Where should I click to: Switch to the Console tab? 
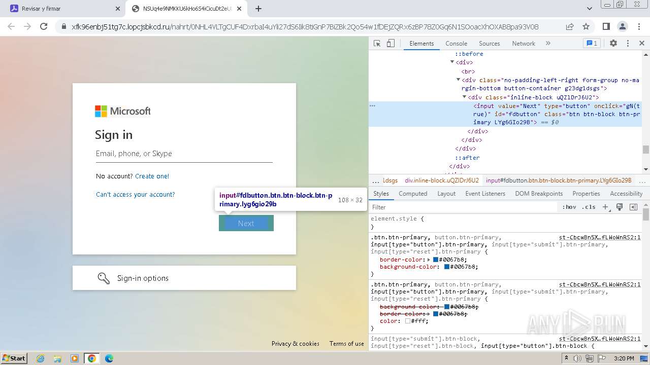(x=456, y=44)
